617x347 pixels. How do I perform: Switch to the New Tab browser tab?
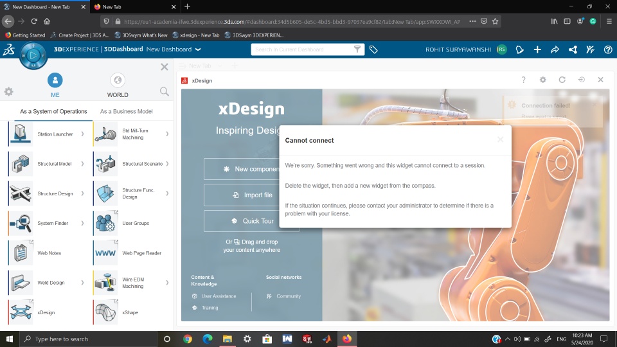tap(135, 6)
